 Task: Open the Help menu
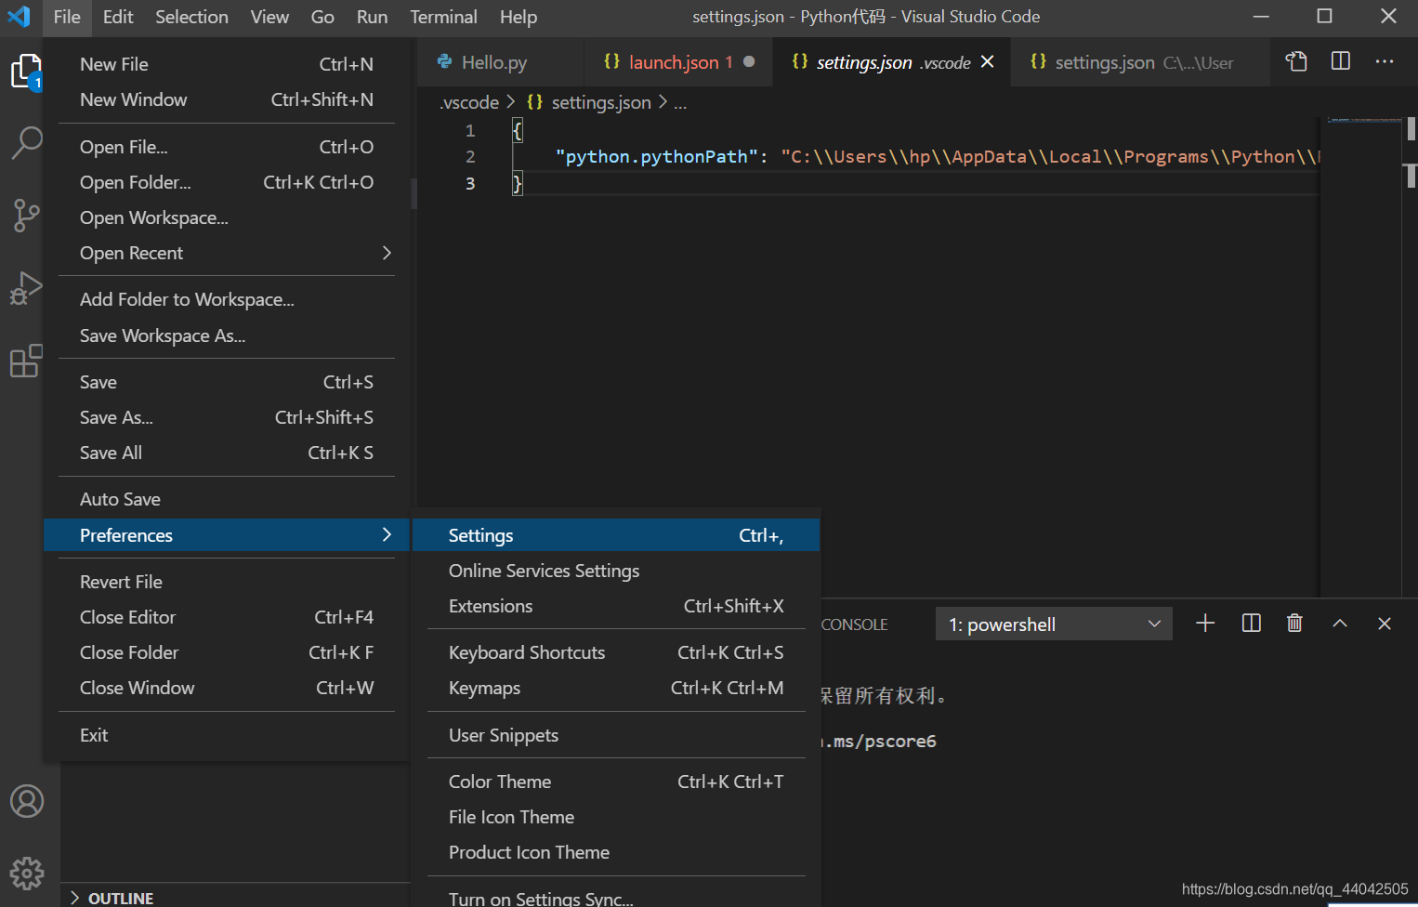tap(519, 17)
